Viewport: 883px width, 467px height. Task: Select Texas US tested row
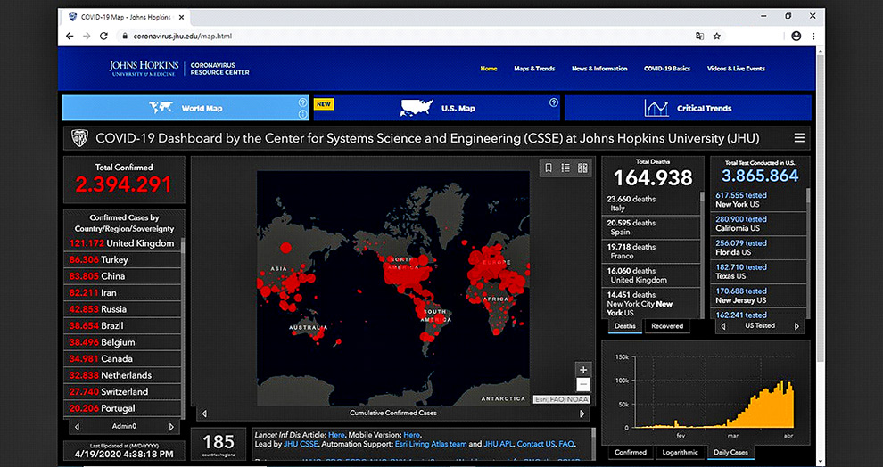tap(758, 272)
